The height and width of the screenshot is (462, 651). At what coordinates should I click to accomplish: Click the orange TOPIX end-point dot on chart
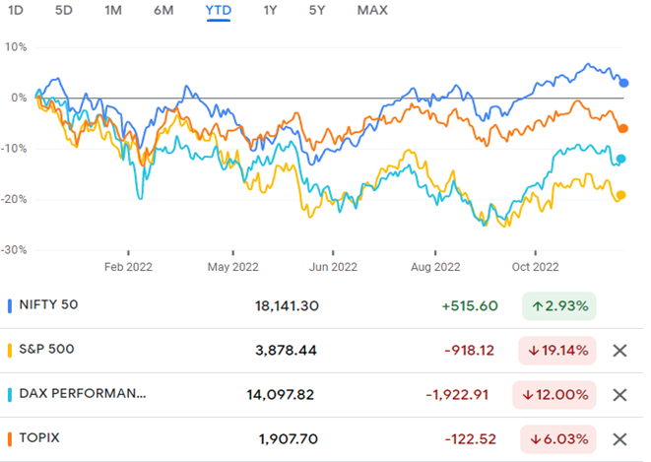[x=622, y=129]
